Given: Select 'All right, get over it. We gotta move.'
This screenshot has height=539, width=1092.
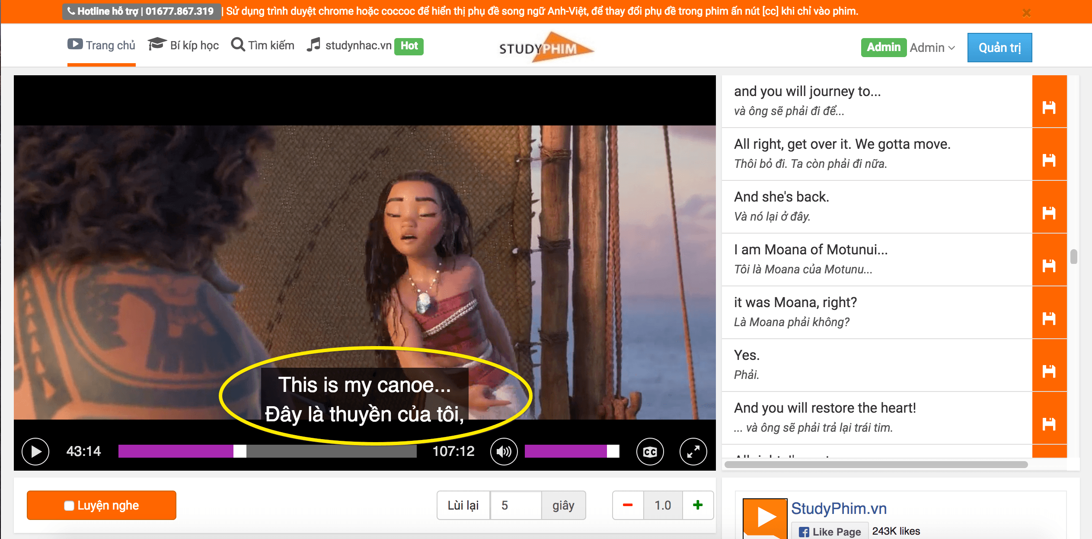Looking at the screenshot, I should pos(877,154).
